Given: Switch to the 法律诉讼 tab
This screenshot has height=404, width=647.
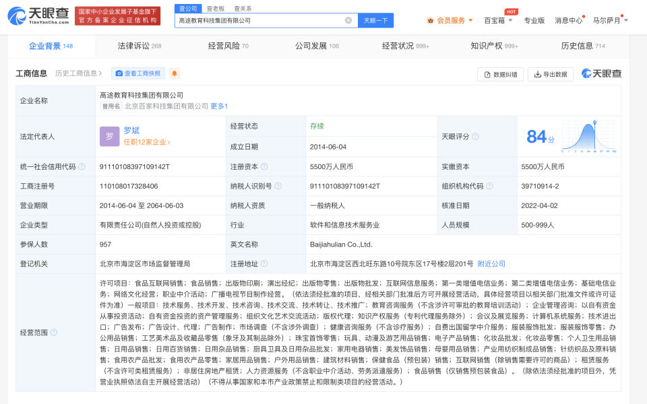Looking at the screenshot, I should 140,46.
